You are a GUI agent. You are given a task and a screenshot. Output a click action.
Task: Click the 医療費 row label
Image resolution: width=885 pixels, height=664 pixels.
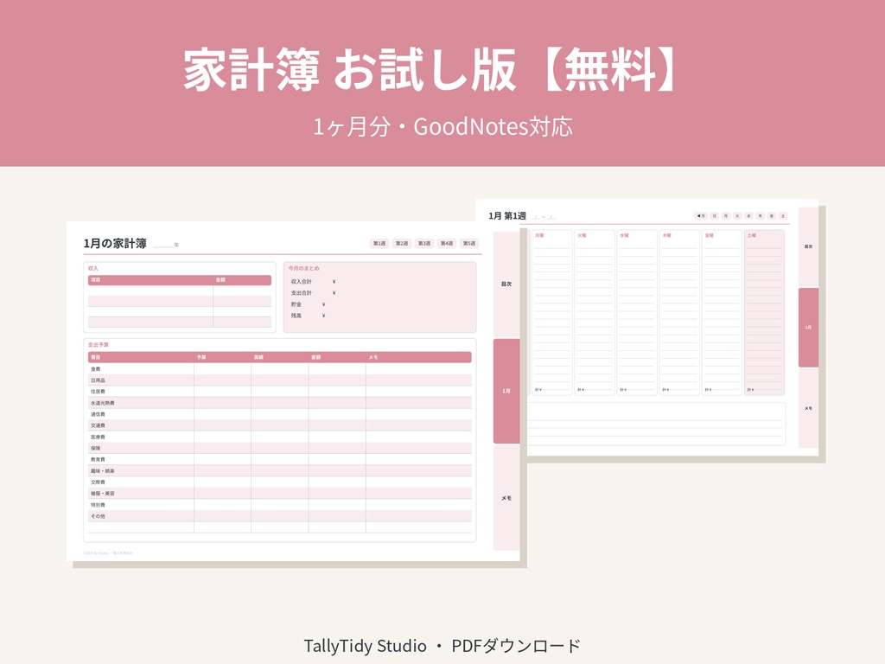pyautogui.click(x=99, y=437)
